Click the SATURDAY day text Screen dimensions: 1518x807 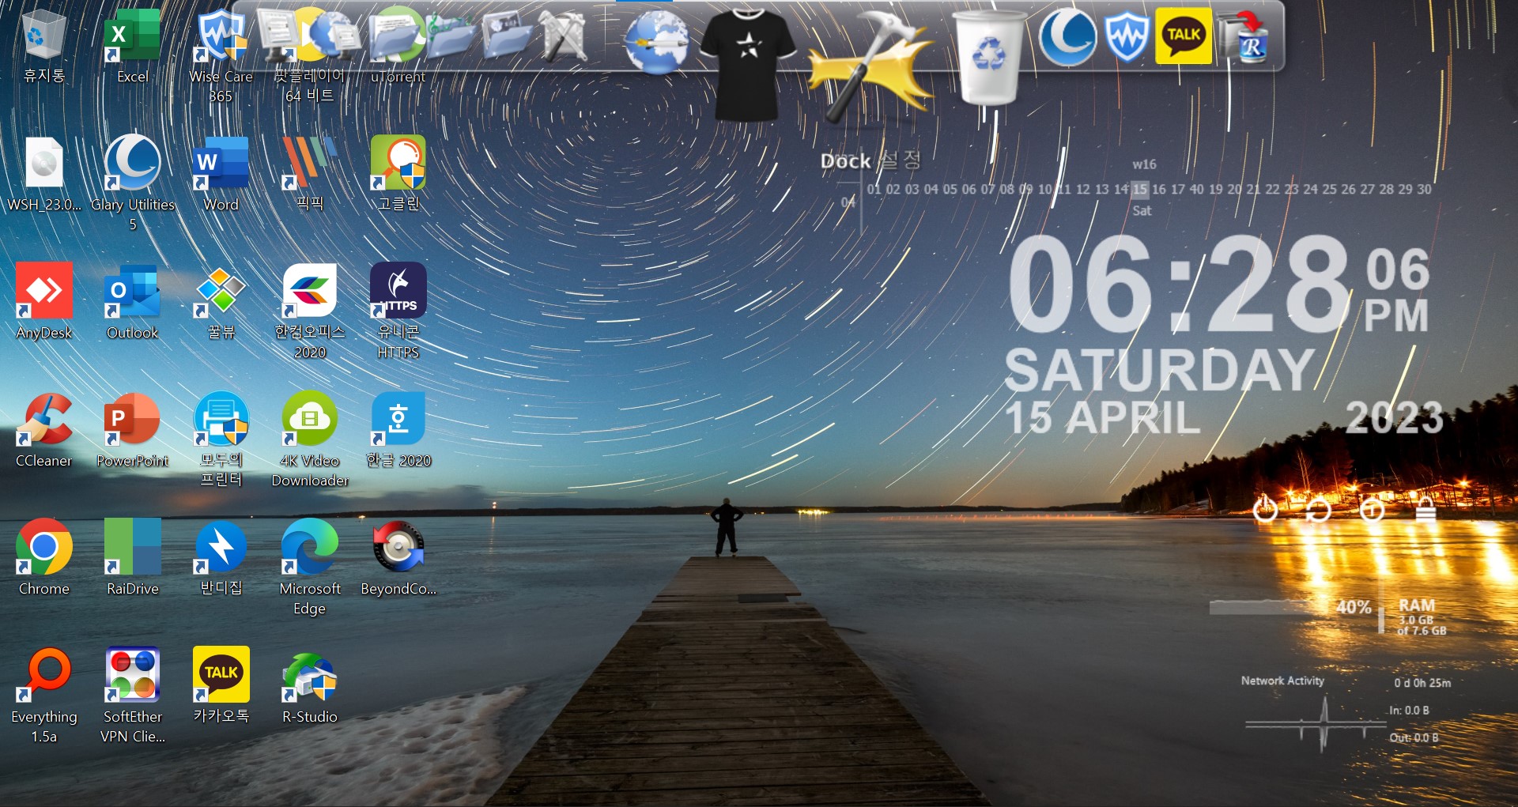tap(1159, 370)
